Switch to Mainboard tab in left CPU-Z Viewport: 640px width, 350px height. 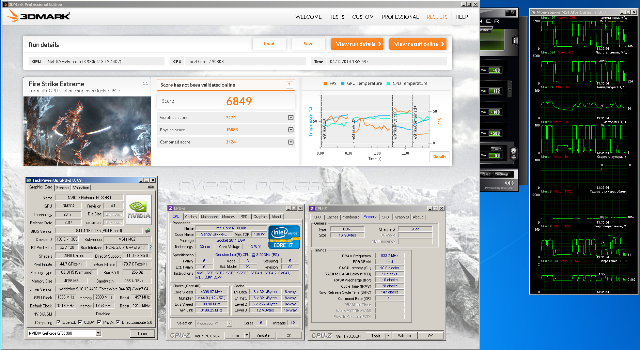[209, 217]
